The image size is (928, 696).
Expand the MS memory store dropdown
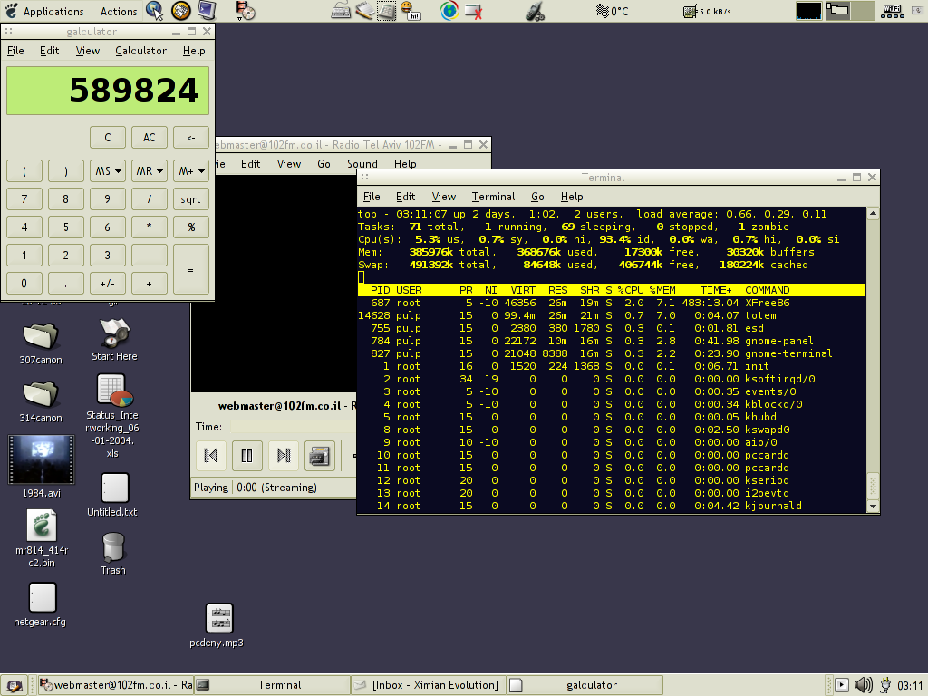pos(108,170)
